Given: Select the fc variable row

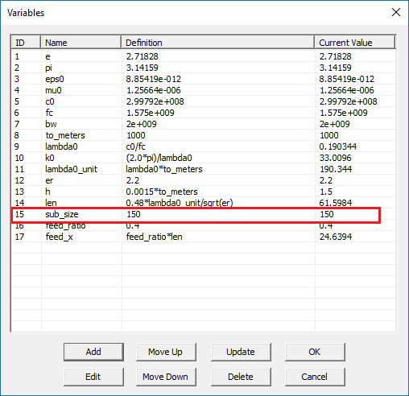Looking at the screenshot, I should [204, 113].
